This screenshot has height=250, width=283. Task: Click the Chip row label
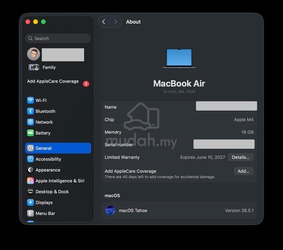(x=109, y=120)
